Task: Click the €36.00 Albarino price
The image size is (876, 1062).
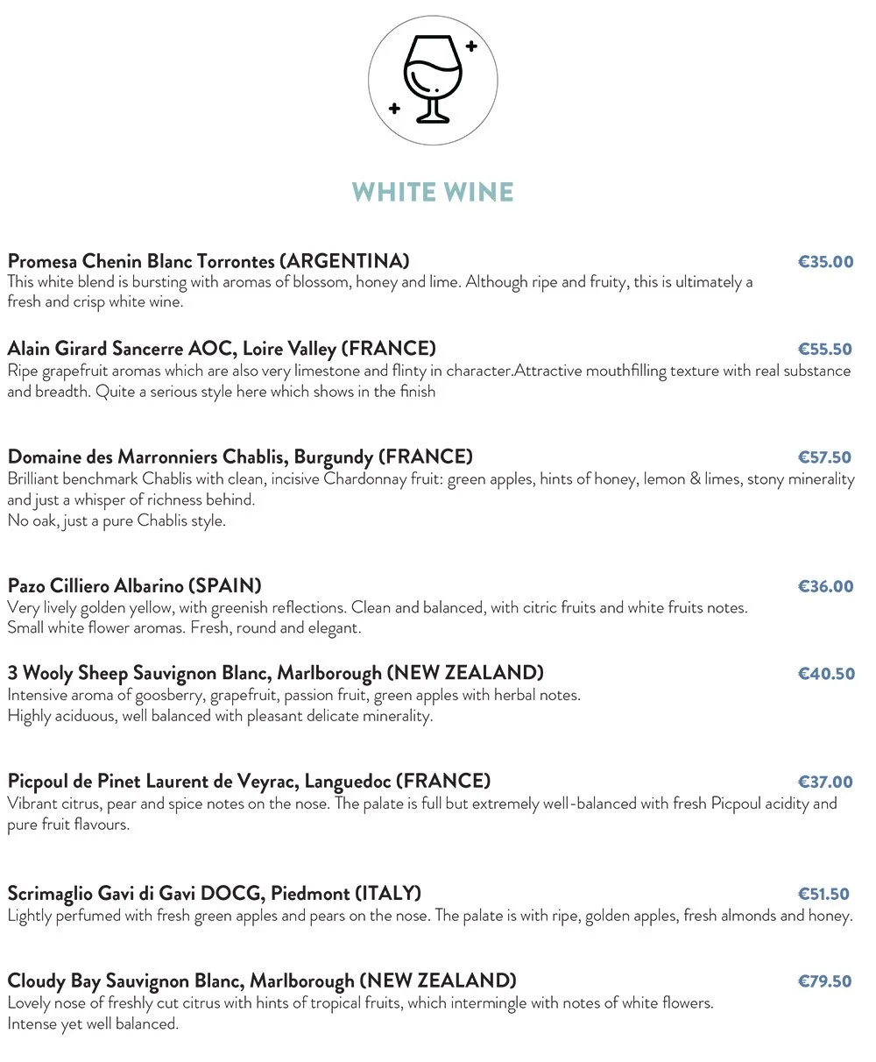Action: (825, 586)
